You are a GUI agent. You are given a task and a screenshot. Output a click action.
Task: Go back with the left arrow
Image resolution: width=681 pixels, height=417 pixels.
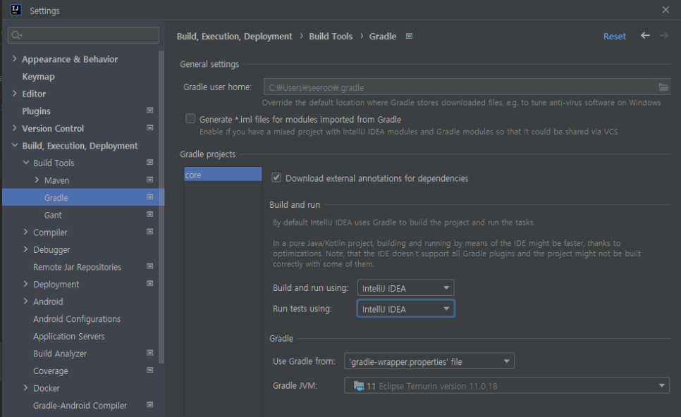[x=645, y=36]
